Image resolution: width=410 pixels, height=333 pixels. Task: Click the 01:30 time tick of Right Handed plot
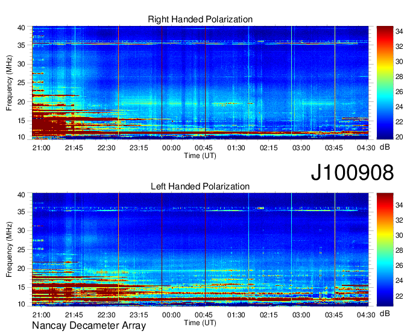(236, 148)
